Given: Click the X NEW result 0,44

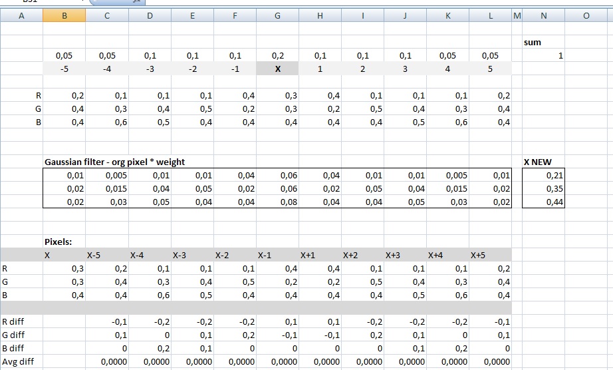Looking at the screenshot, I should point(544,202).
